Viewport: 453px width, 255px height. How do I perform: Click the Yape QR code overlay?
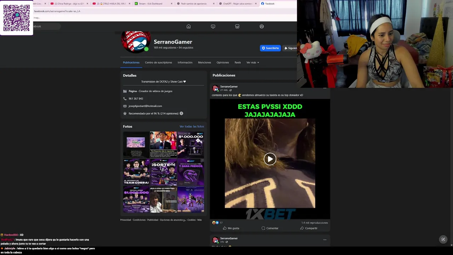pos(17,18)
